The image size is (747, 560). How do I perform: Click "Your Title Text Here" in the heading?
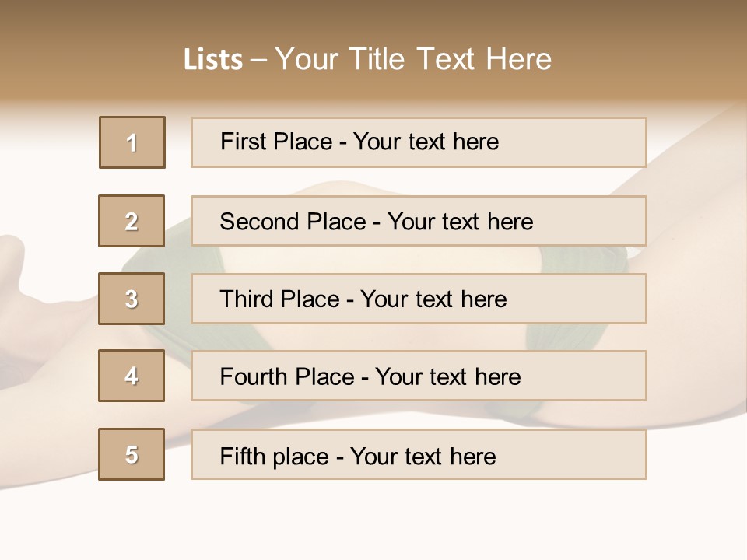[x=413, y=59]
